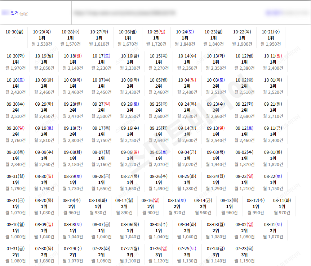Screen dimensions: 311x266
Task: Select the 08-09(일) date label
Action: (44, 225)
